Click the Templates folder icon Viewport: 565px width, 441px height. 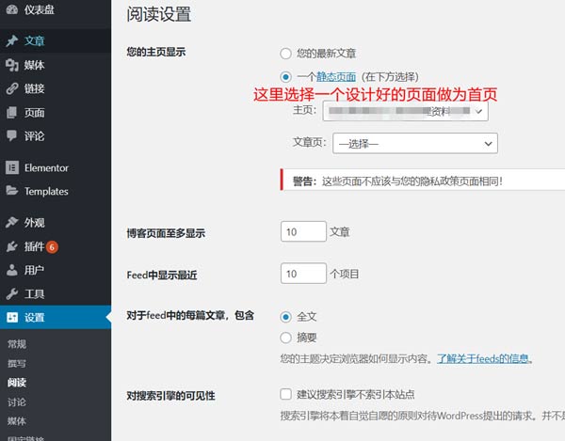coord(12,191)
